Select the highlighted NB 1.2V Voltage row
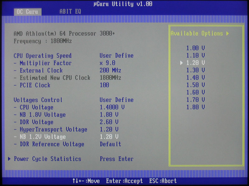The image size is (249, 186). point(40,137)
